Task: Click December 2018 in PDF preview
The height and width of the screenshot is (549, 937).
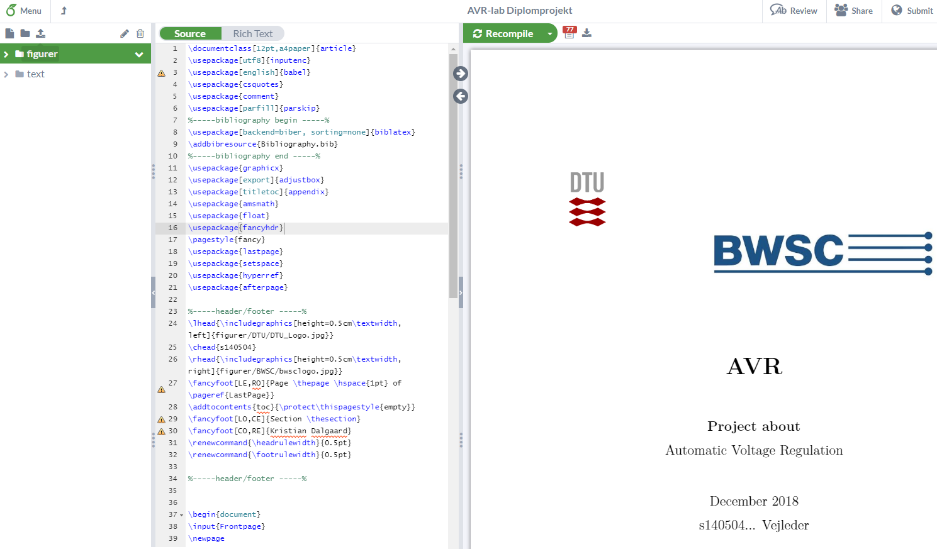Action: 754,501
